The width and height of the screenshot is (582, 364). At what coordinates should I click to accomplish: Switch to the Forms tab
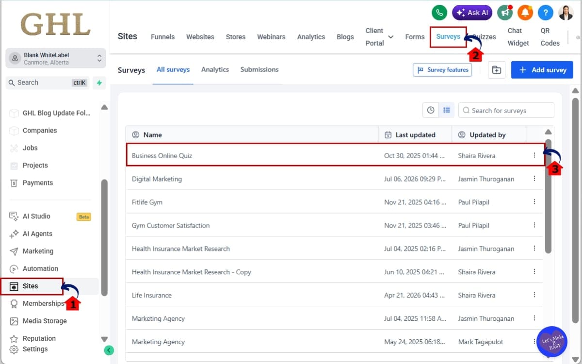pyautogui.click(x=415, y=37)
